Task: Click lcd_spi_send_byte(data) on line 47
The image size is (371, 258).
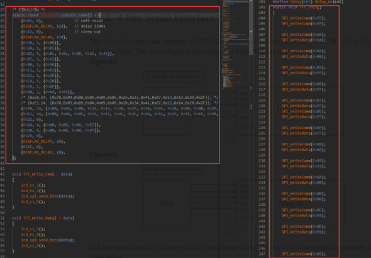Action: [x=48, y=196]
